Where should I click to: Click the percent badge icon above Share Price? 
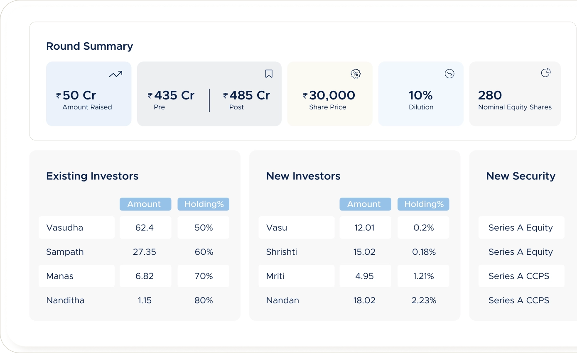click(356, 74)
